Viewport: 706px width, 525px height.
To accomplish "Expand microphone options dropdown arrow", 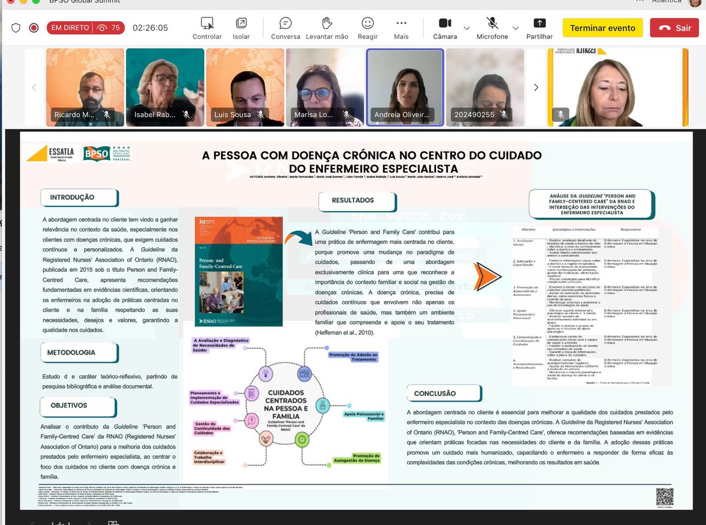I will (515, 28).
